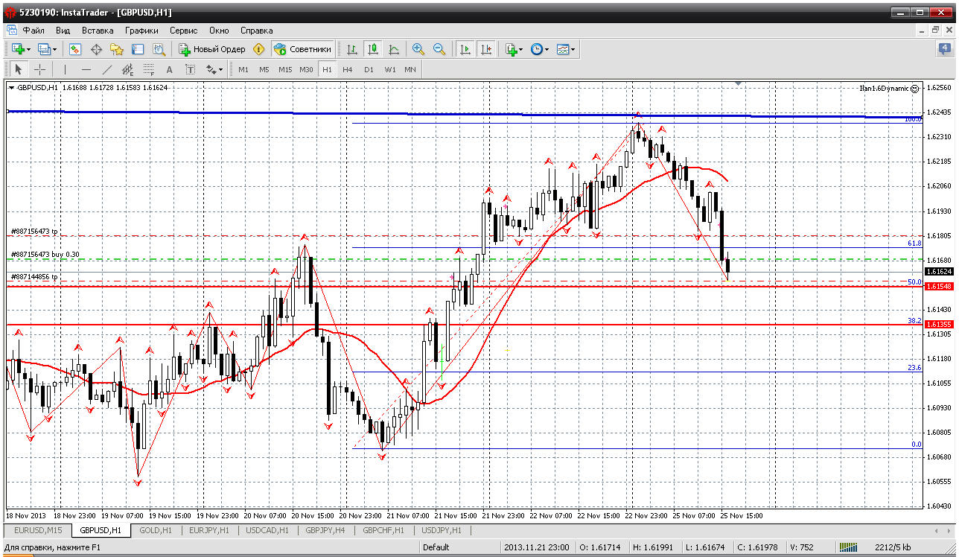Open the Графики menu
The width and height of the screenshot is (959, 557).
[x=141, y=31]
